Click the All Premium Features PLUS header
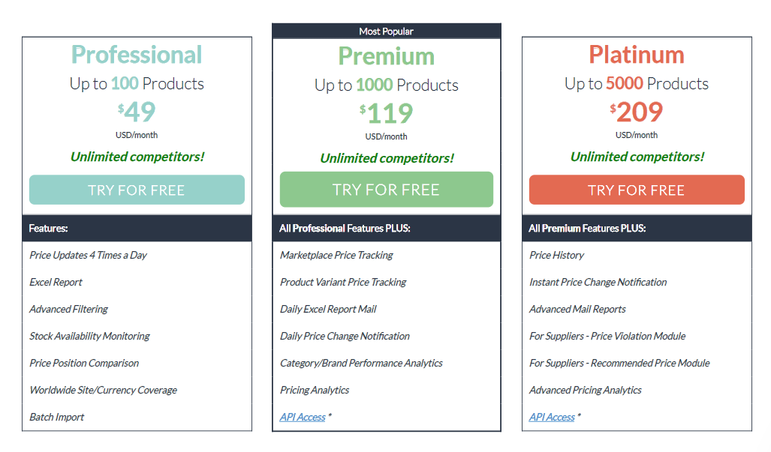The height and width of the screenshot is (452, 771). 587,228
